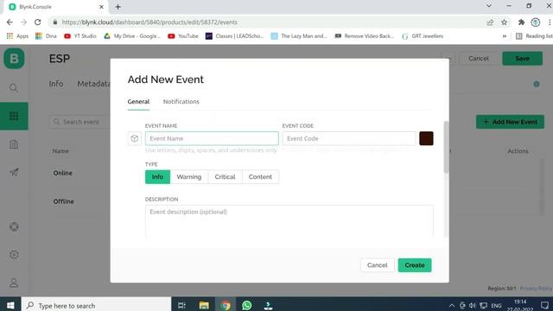Open the YouTube bookmark
Screen dimensions: 553x311
(183, 36)
